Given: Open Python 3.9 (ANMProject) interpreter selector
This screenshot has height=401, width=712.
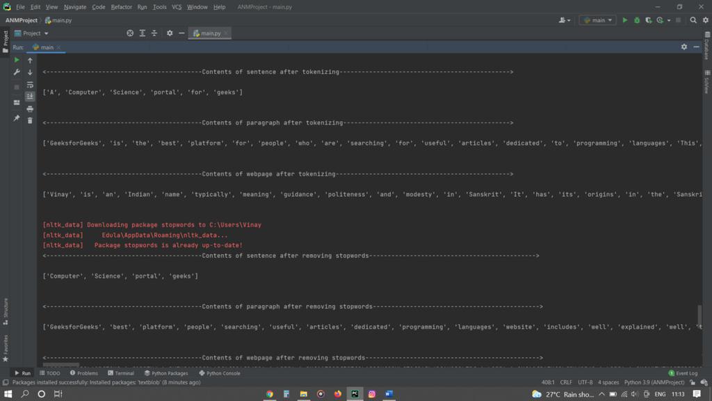Looking at the screenshot, I should pyautogui.click(x=654, y=382).
